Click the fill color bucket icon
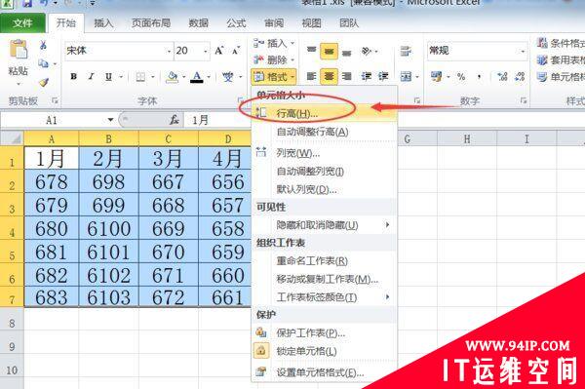Screen dimensions: 585x389 pos(172,77)
